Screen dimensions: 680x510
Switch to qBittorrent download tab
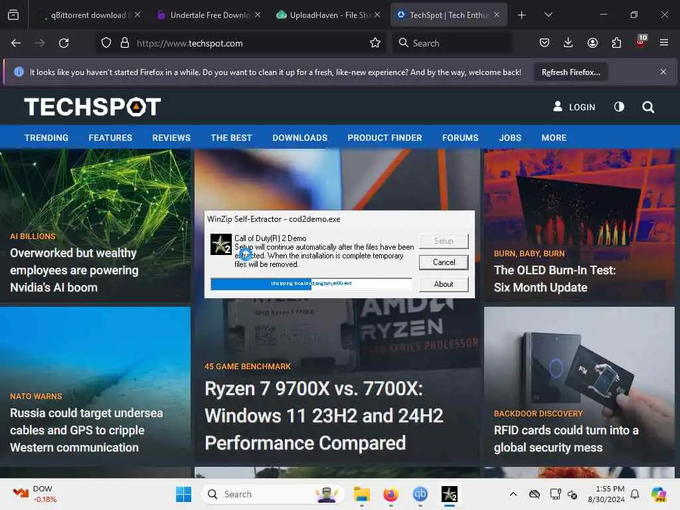pyautogui.click(x=88, y=15)
